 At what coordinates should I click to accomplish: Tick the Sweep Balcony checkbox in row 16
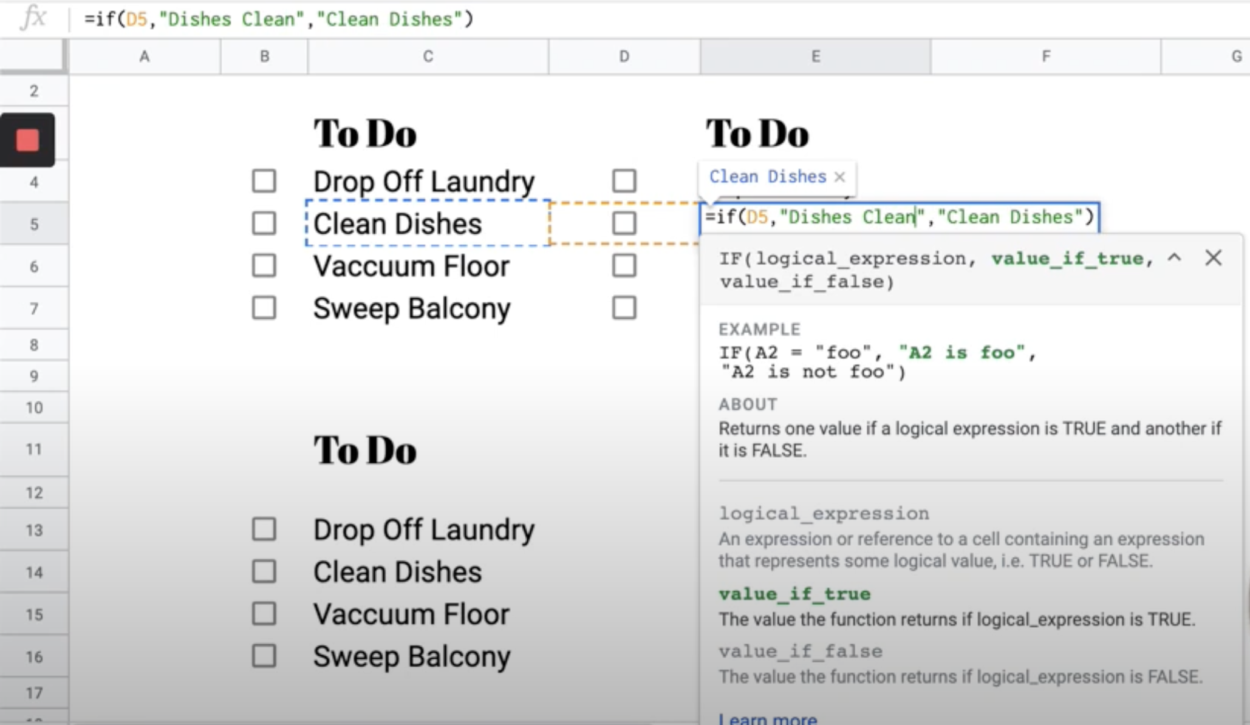coord(264,656)
